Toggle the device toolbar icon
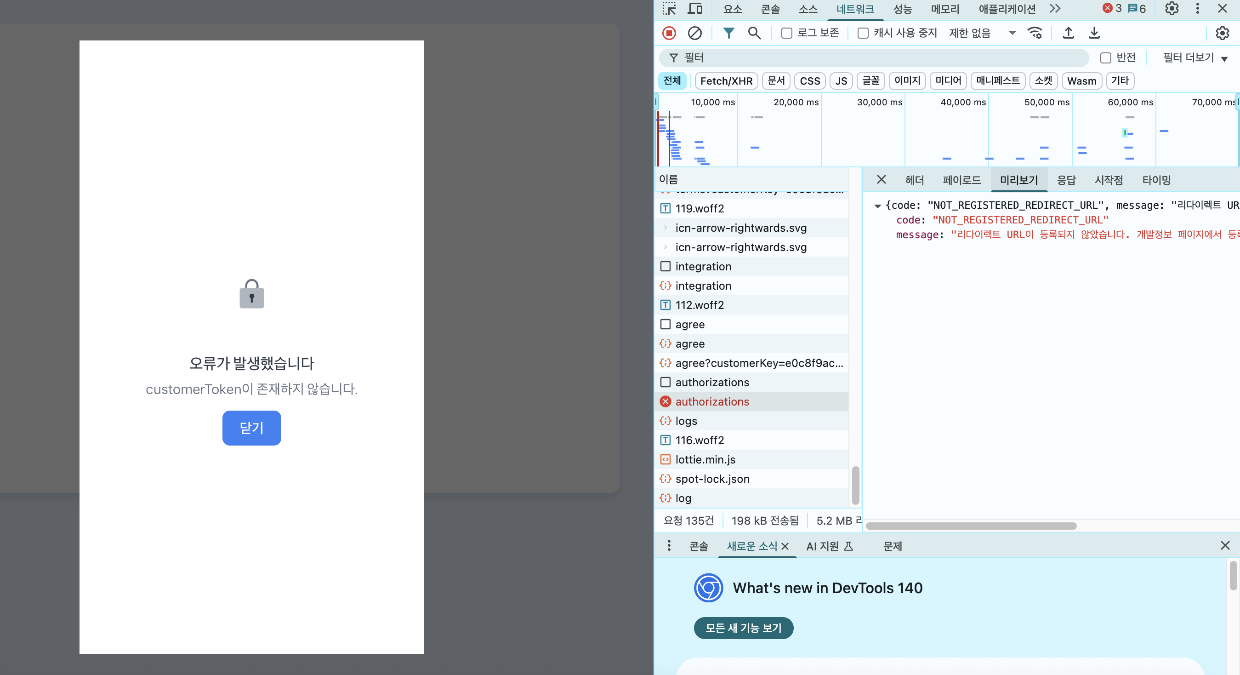Screen dimensions: 1240x675 pos(694,9)
